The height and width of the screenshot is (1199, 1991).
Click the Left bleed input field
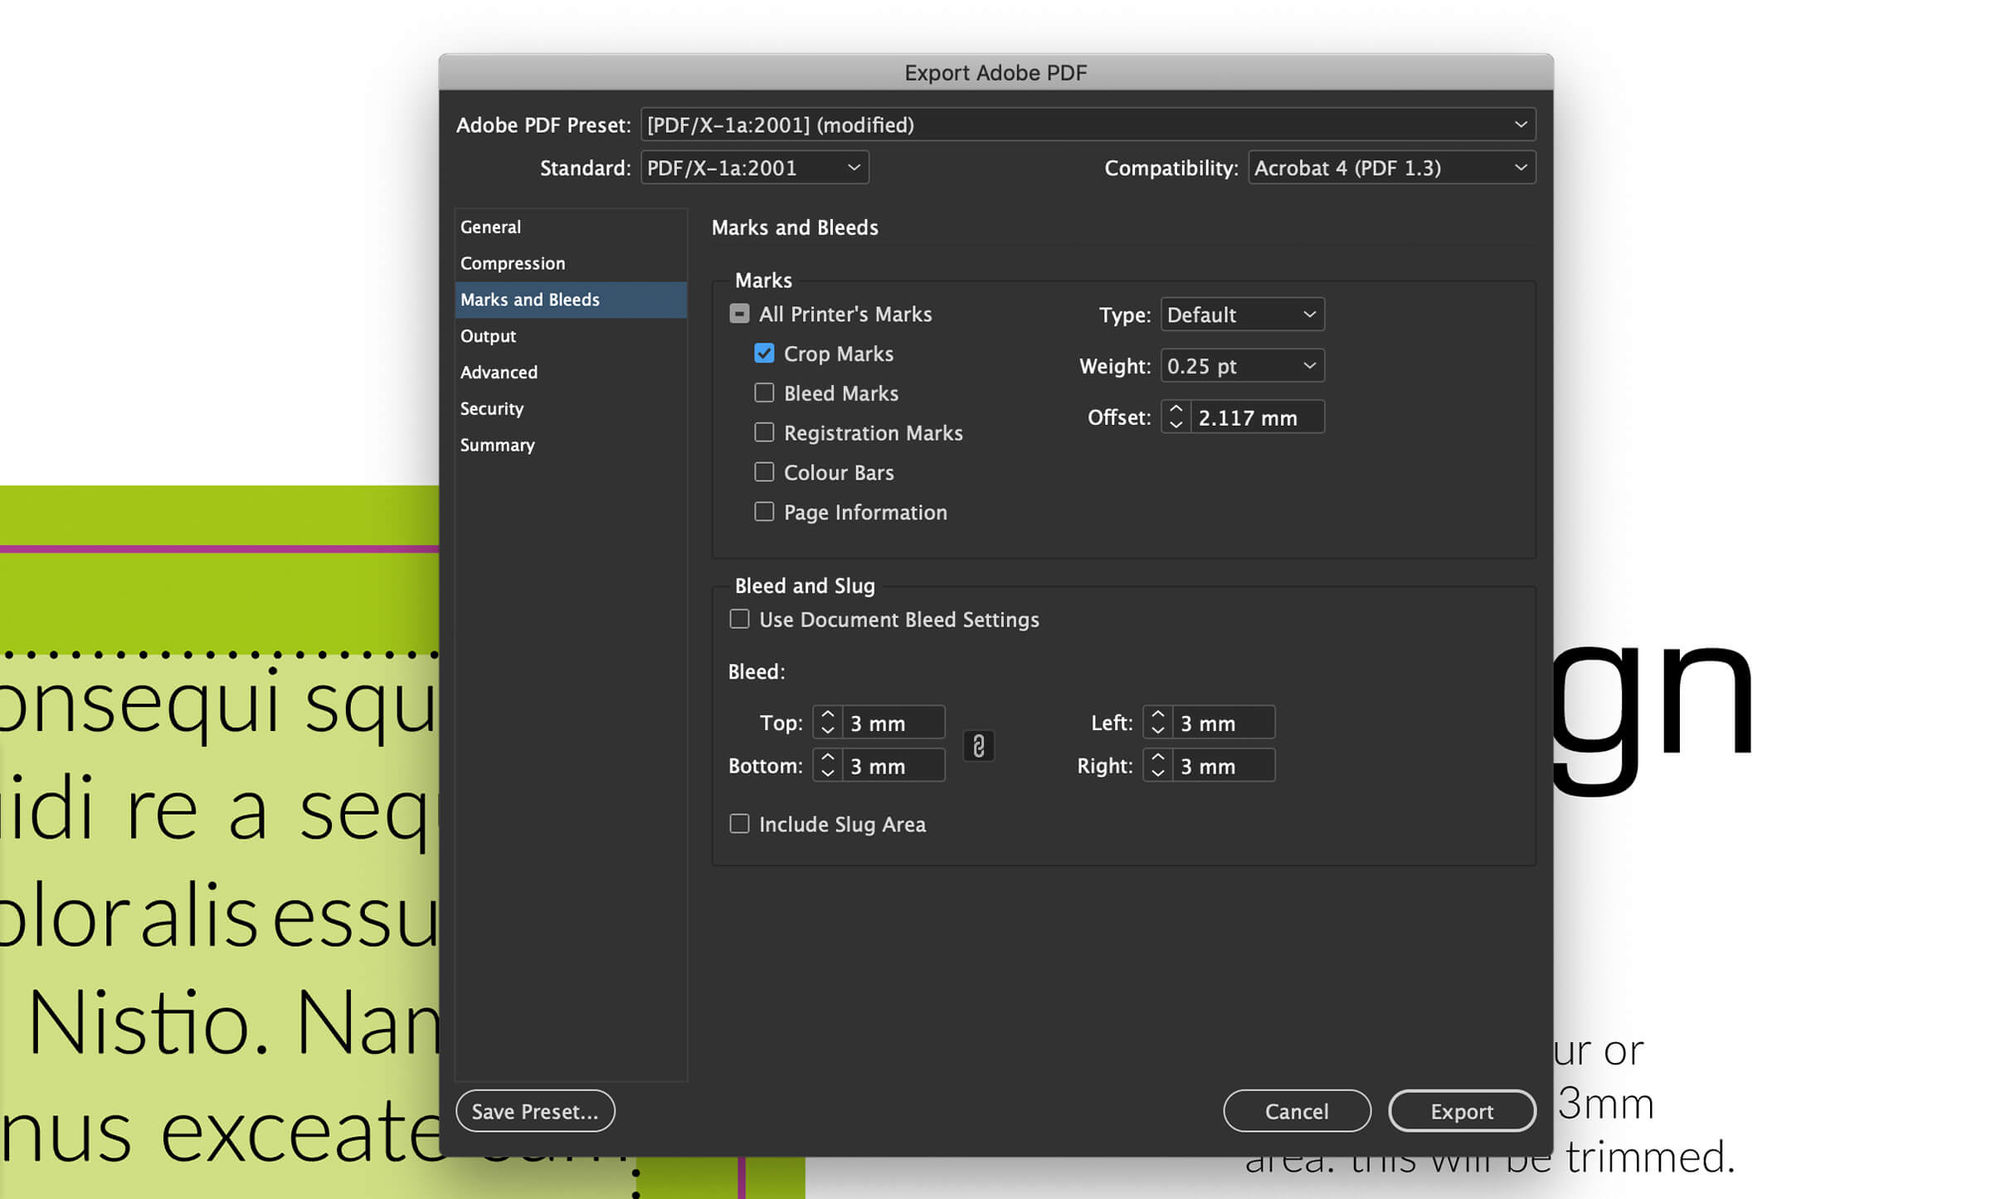(1224, 722)
